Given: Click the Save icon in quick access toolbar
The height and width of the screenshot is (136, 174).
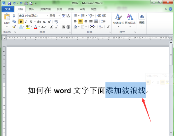Looking at the screenshot, I should [x=10, y=3].
